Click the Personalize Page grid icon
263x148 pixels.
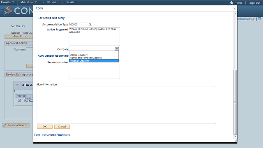(x=259, y=19)
